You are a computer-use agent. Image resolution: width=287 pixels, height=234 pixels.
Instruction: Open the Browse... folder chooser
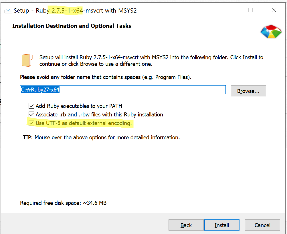pyautogui.click(x=248, y=91)
